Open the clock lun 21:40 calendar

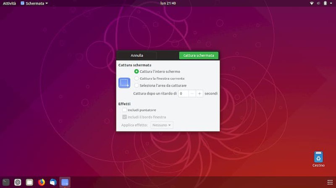pyautogui.click(x=168, y=3)
